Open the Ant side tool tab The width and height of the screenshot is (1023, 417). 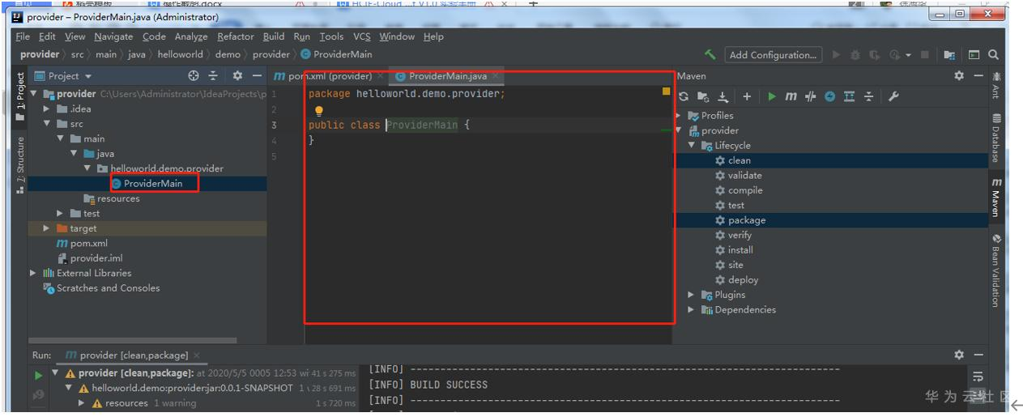coord(996,87)
